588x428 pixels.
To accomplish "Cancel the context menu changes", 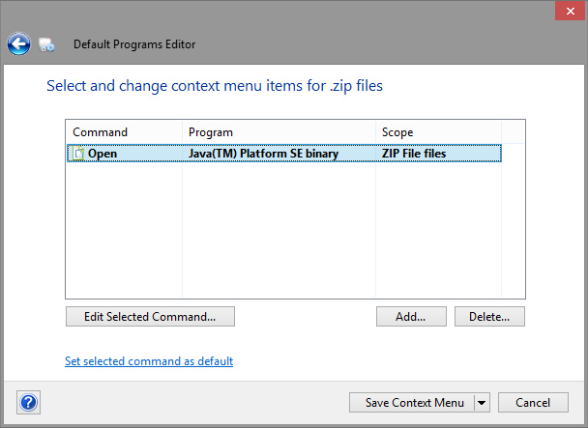I will 533,402.
